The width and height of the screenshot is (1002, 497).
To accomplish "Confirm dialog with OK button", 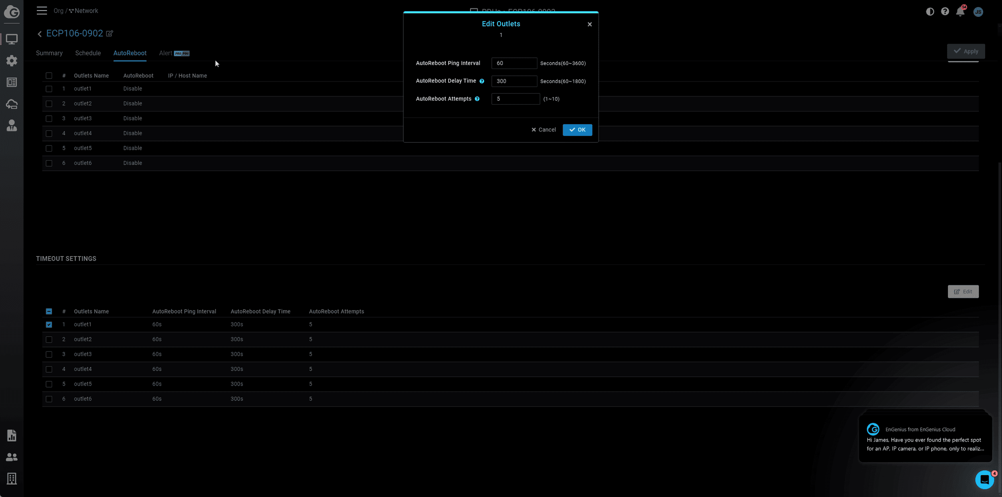I will 577,130.
